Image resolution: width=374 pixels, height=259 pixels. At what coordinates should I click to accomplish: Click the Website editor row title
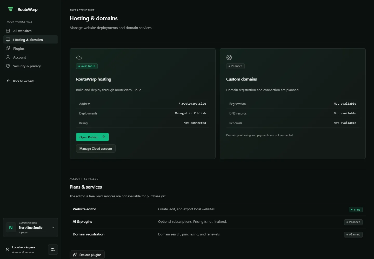point(84,209)
